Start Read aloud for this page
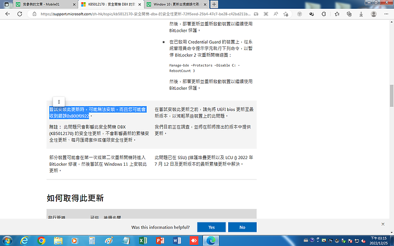The height and width of the screenshot is (246, 394). click(276, 14)
